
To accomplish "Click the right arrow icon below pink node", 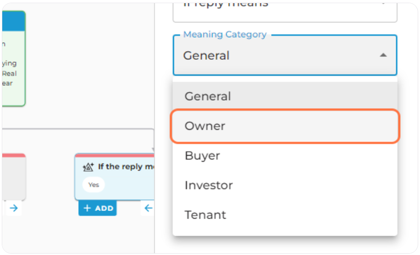I will click(x=13, y=208).
